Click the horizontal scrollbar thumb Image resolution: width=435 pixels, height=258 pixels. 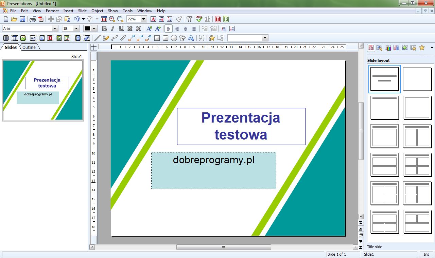pyautogui.click(x=224, y=247)
